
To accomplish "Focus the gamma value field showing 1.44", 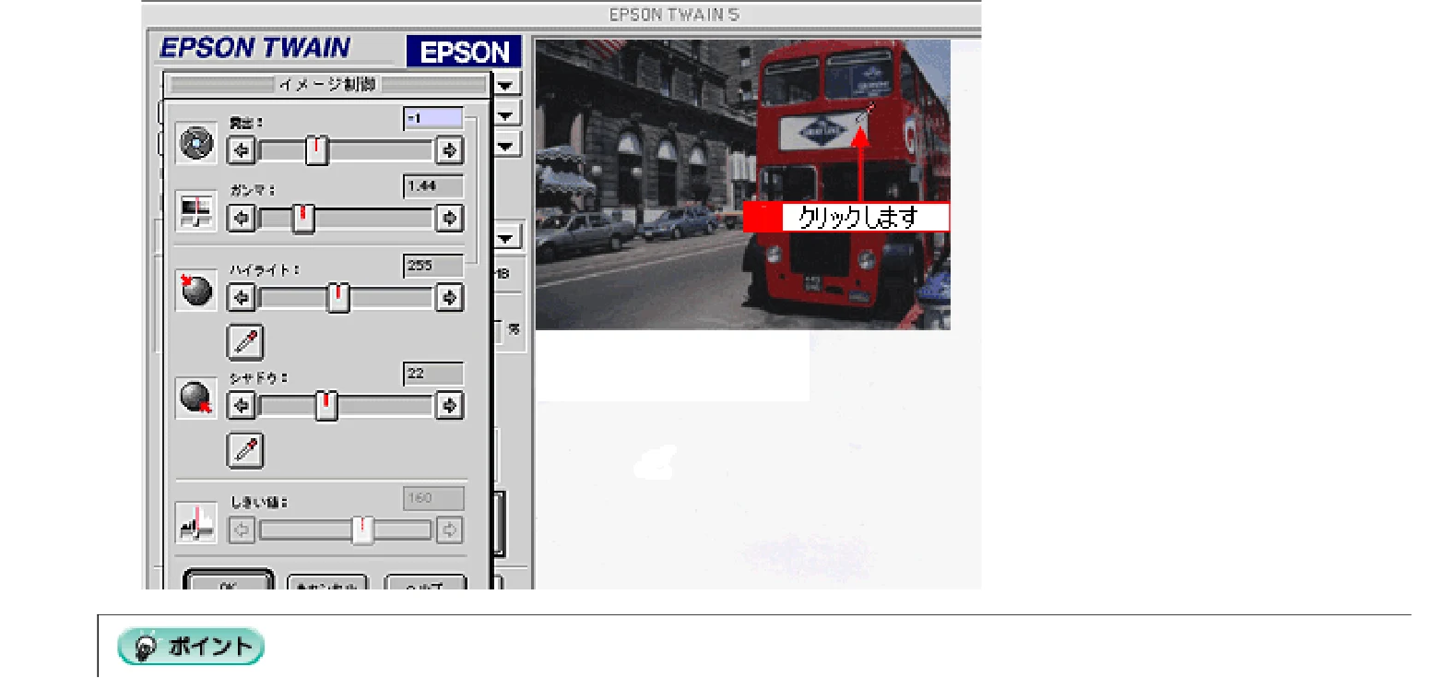I will (x=433, y=186).
